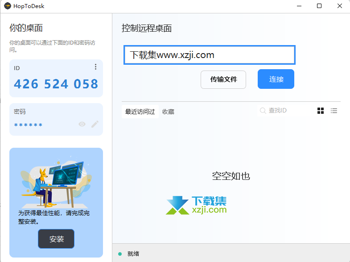Click the 传输文件 button
The height and width of the screenshot is (262, 350).
[x=223, y=79]
